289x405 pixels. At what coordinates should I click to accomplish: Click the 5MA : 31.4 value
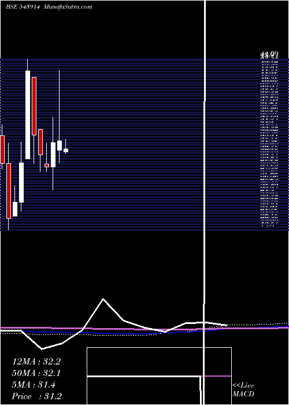pos(34,385)
